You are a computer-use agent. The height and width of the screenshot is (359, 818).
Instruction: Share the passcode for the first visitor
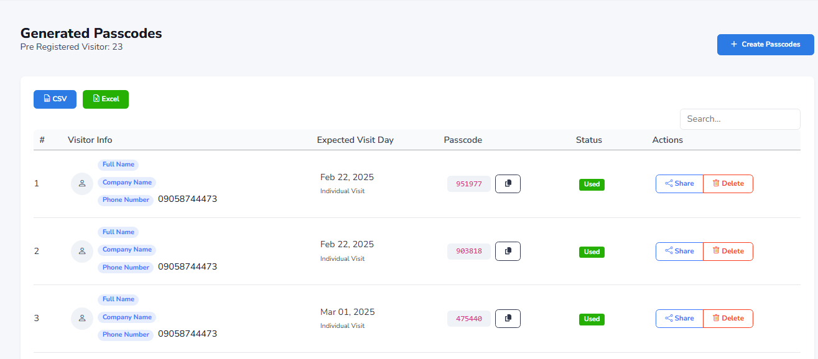coord(679,184)
